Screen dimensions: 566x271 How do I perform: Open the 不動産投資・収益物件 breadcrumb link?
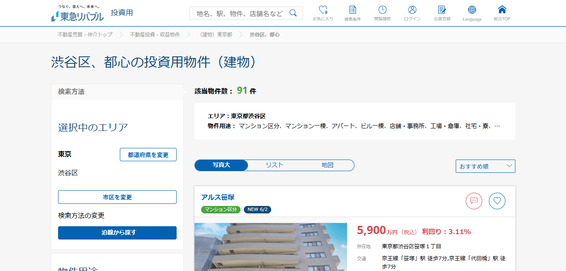(155, 35)
